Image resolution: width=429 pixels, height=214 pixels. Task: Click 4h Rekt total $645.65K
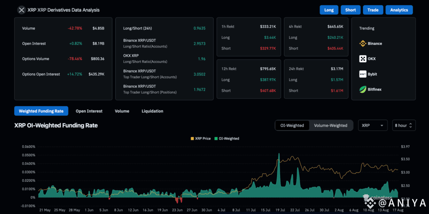[335, 27]
